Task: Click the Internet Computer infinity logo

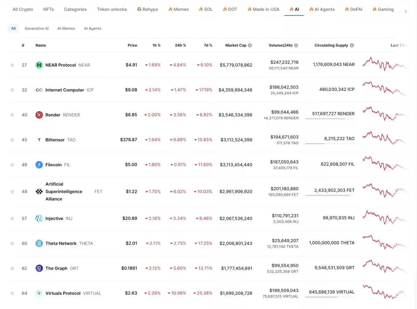Action: point(39,90)
